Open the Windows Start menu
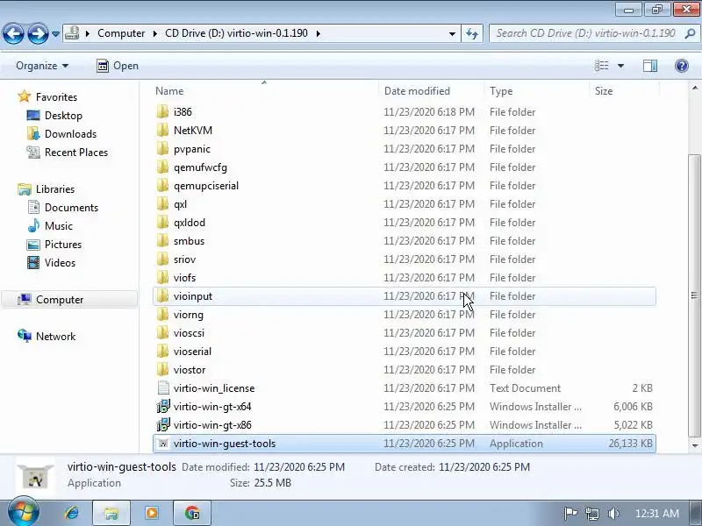The height and width of the screenshot is (526, 702). (x=23, y=513)
